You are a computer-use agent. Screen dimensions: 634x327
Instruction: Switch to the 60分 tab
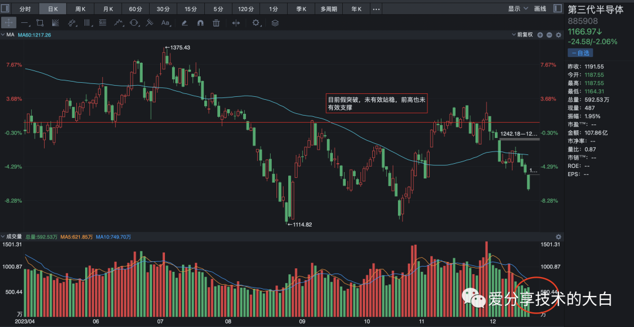pyautogui.click(x=136, y=9)
